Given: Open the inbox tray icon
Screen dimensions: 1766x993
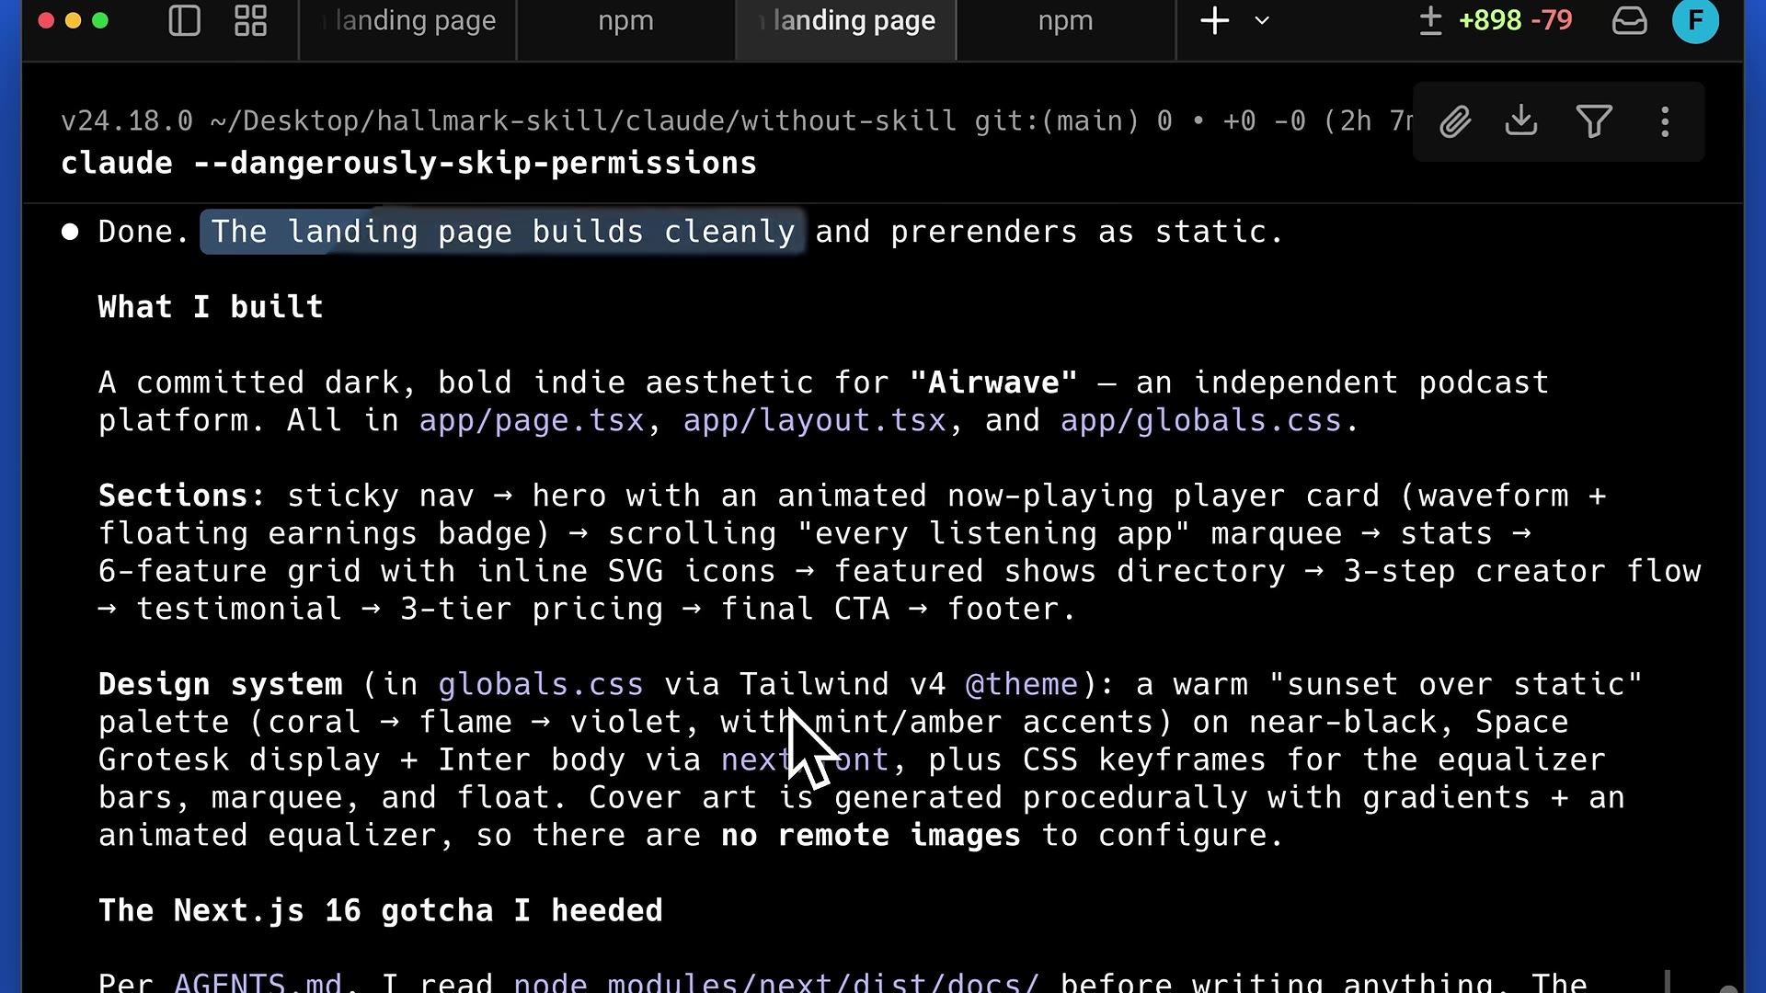Looking at the screenshot, I should coord(1629,20).
